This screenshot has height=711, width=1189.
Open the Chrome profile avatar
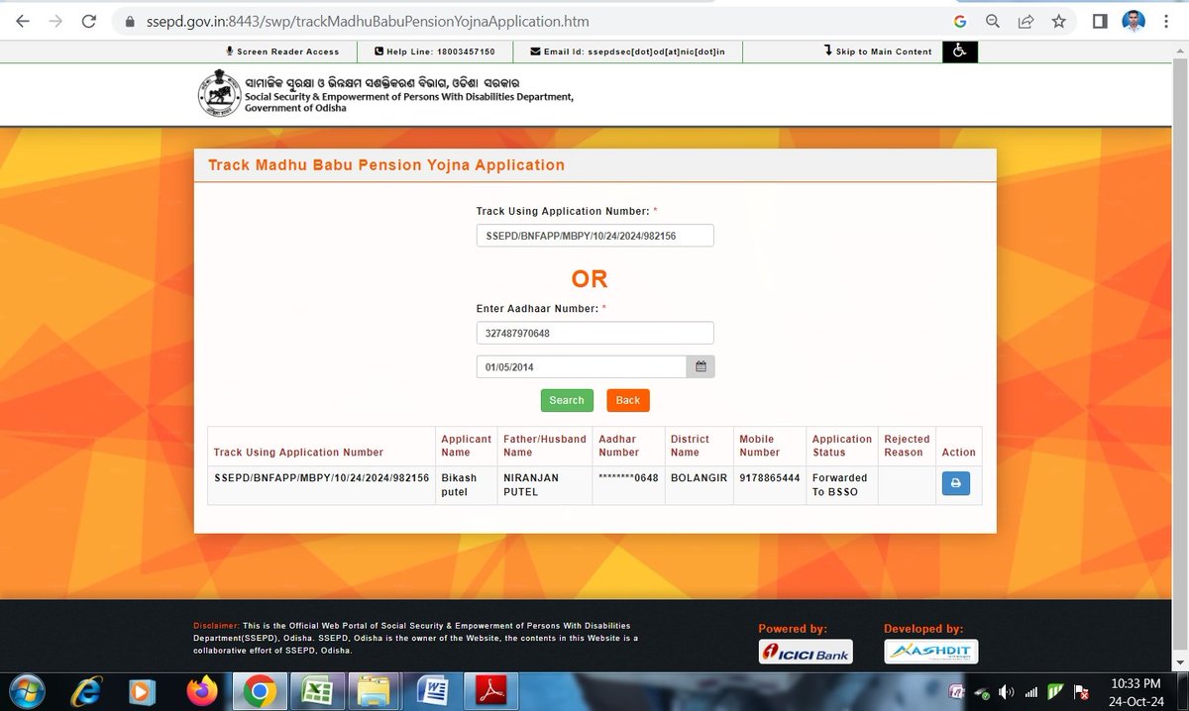point(1135,21)
